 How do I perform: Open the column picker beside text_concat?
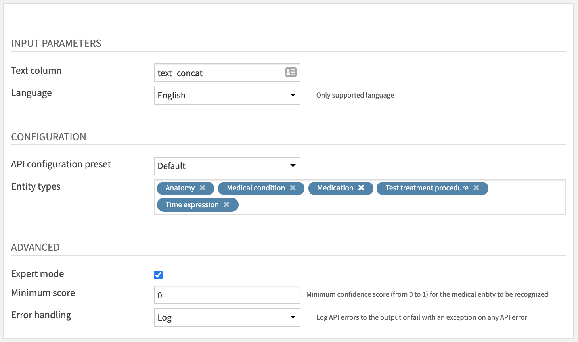(291, 72)
